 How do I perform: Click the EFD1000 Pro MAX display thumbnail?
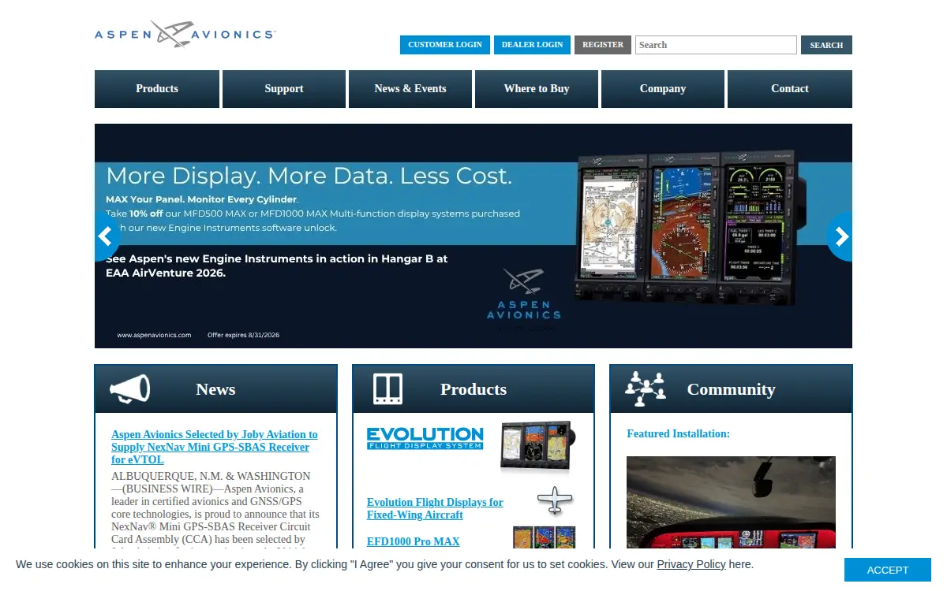coord(544,537)
